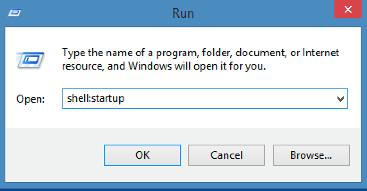
Task: Click the "shell:startup" text in the field
Action: 95,99
